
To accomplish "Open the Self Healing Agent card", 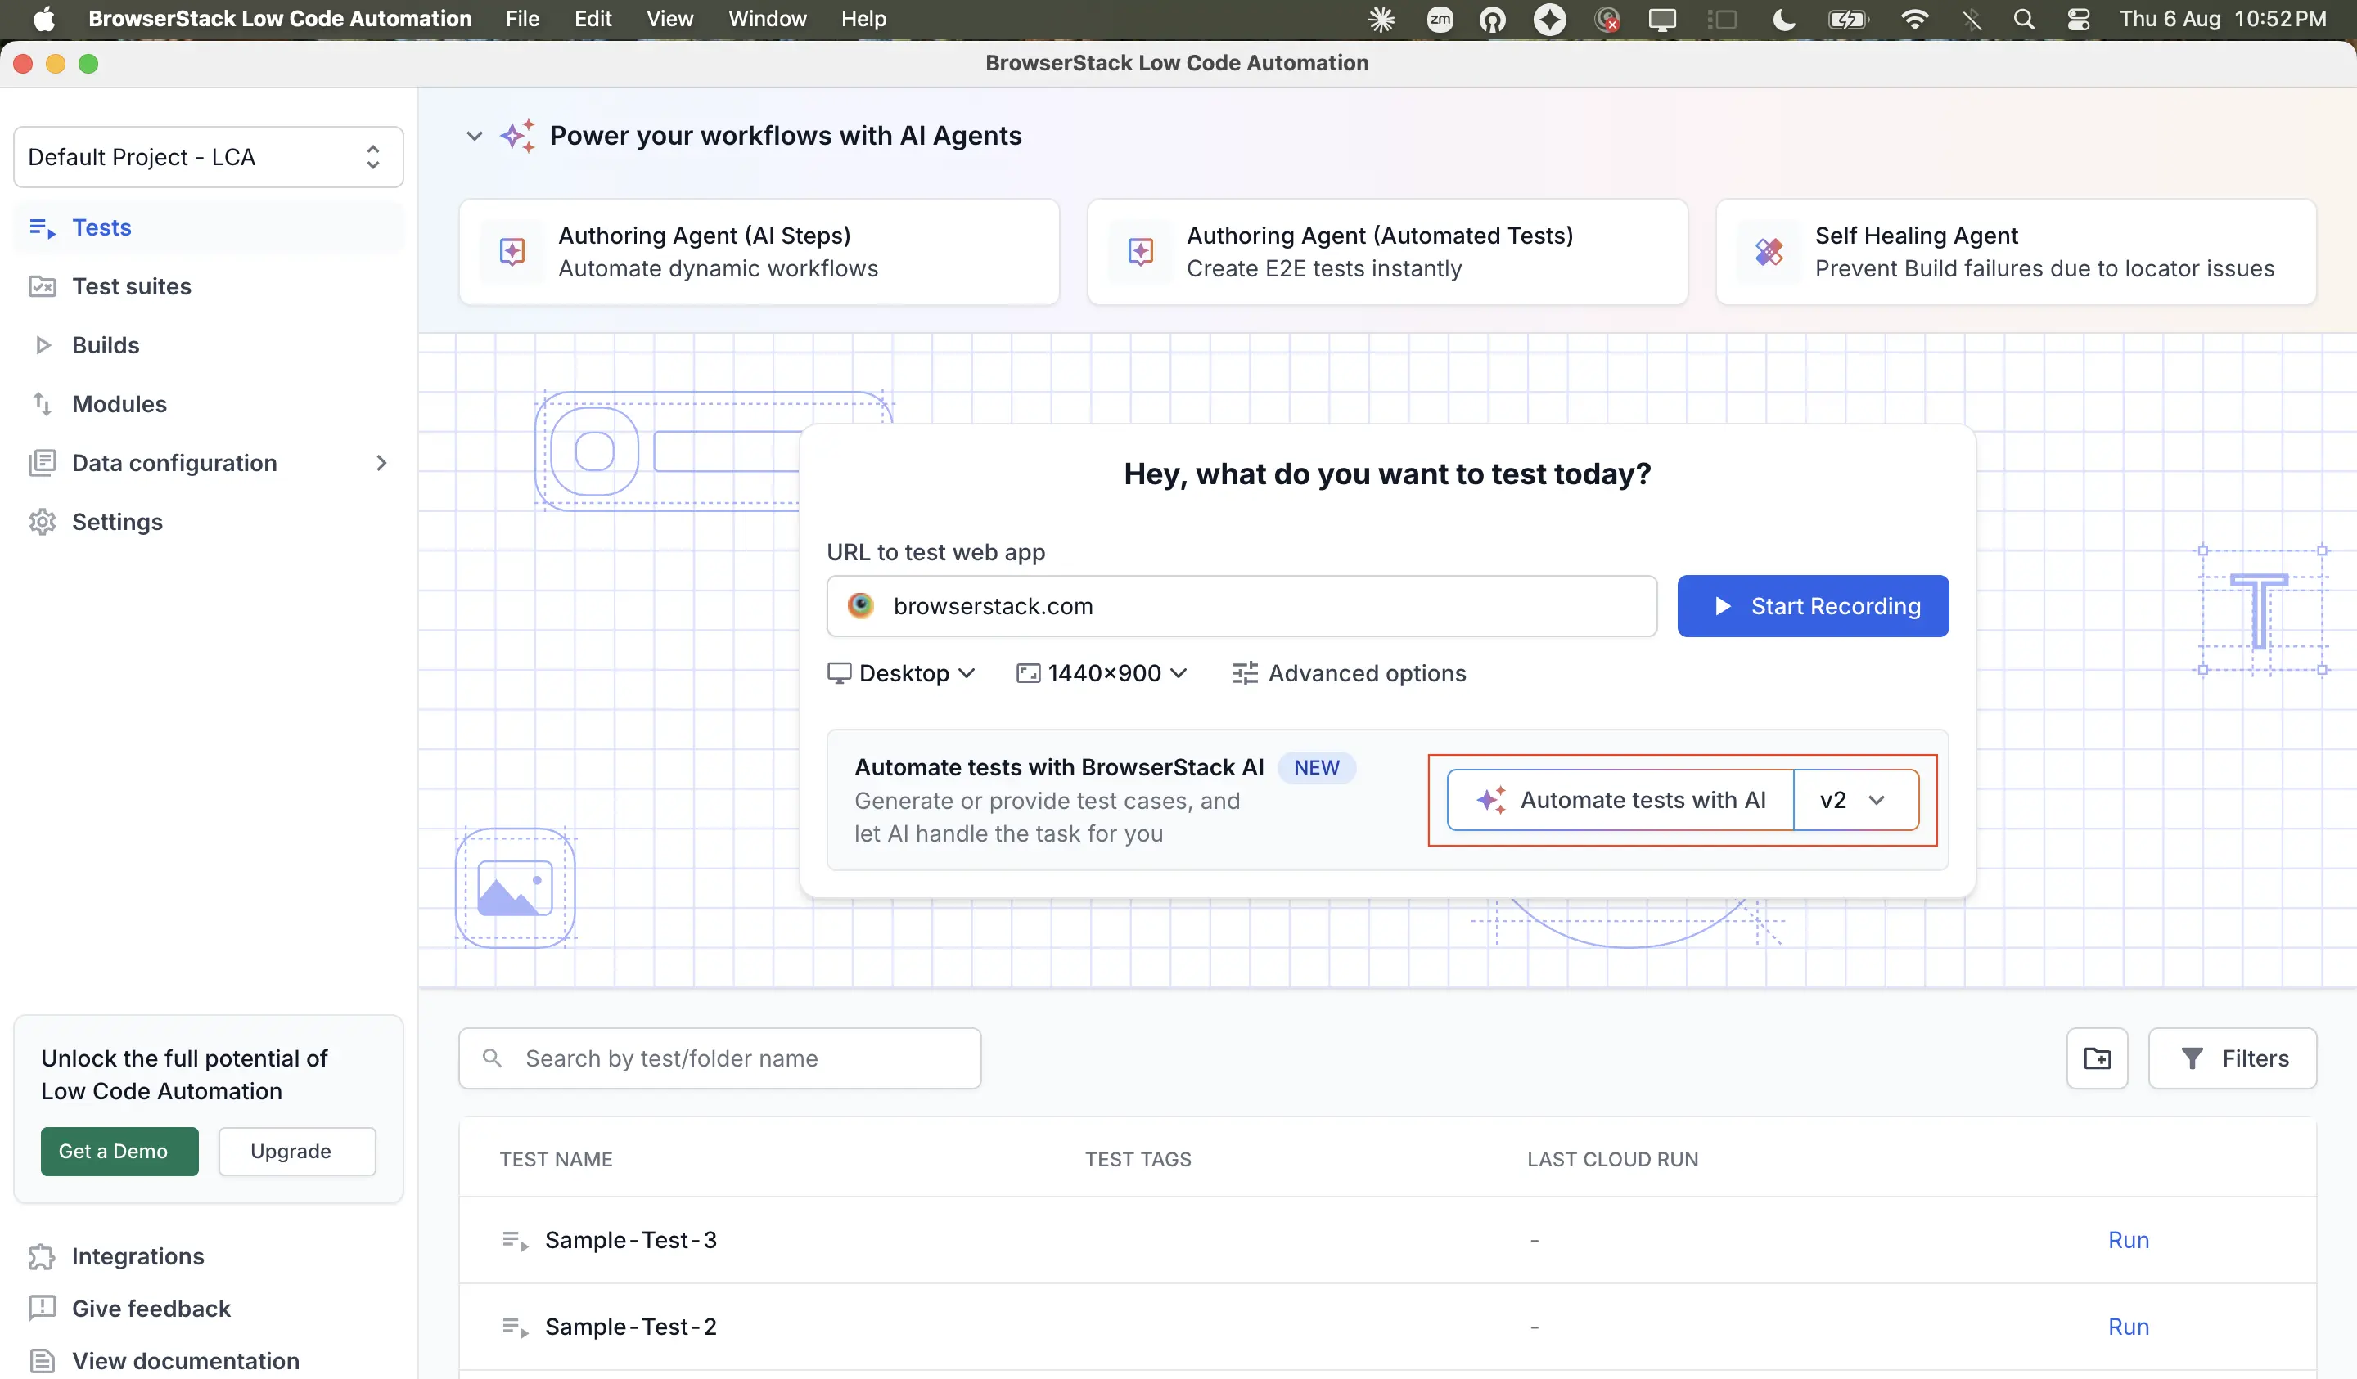I will click(2016, 251).
